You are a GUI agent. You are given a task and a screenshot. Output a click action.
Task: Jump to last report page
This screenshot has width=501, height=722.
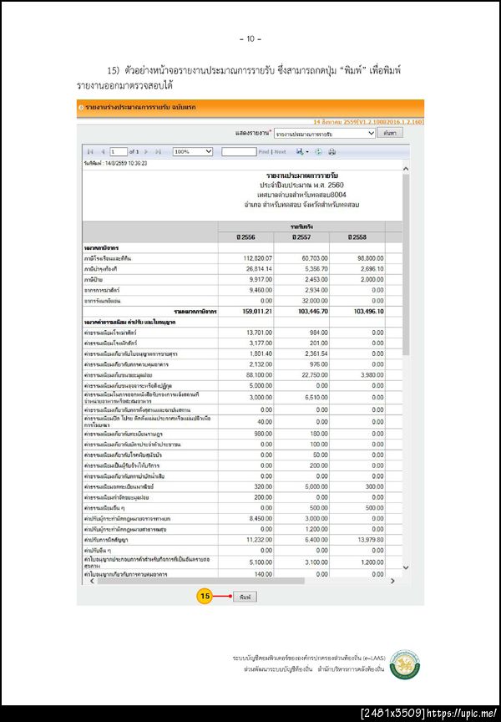pos(158,151)
